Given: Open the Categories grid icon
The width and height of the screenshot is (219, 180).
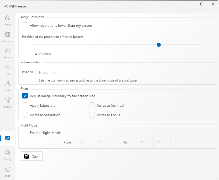Looking at the screenshot, I should 8,35.
